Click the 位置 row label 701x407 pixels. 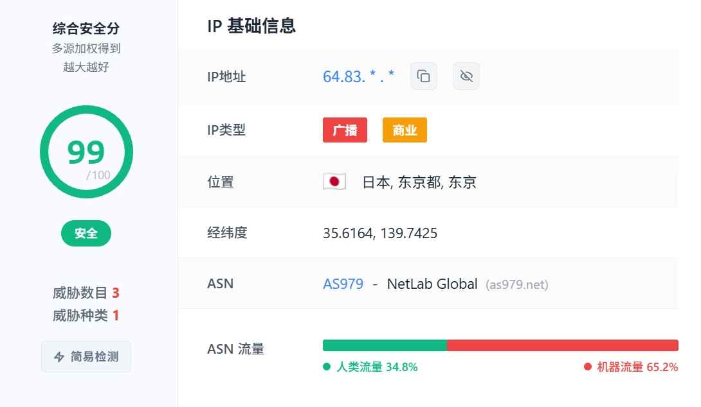click(221, 182)
